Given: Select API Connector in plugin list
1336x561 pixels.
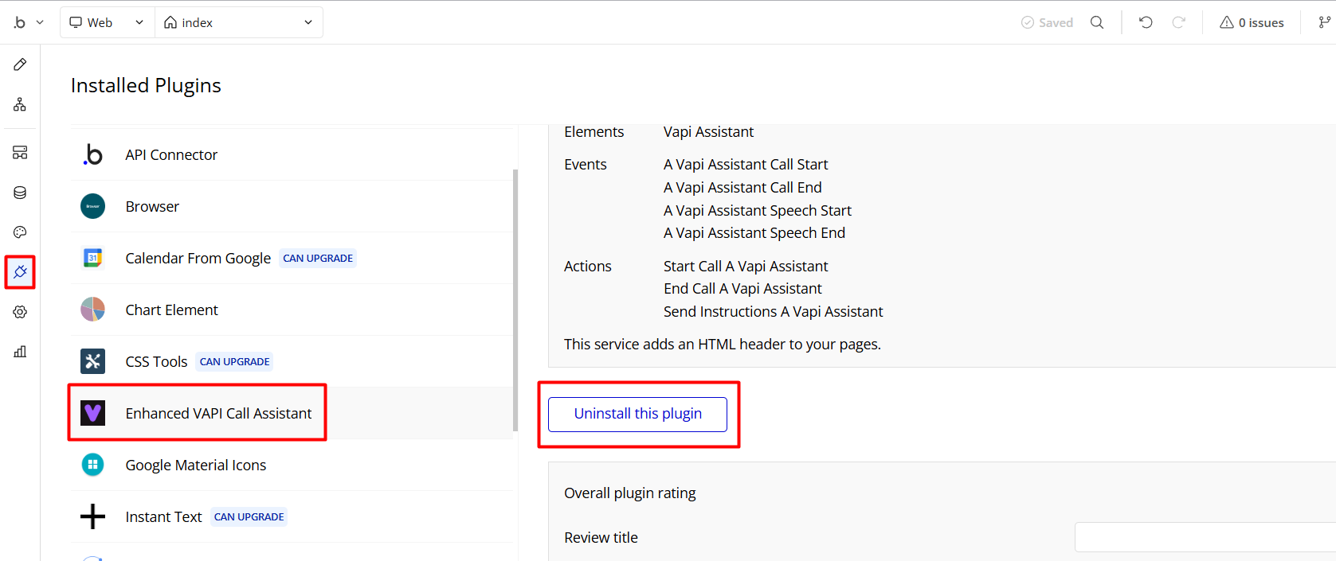Looking at the screenshot, I should 171,155.
